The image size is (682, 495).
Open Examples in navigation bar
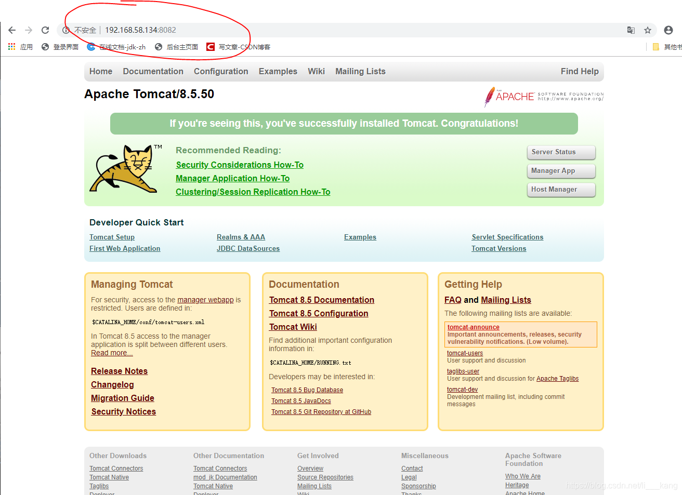point(278,72)
